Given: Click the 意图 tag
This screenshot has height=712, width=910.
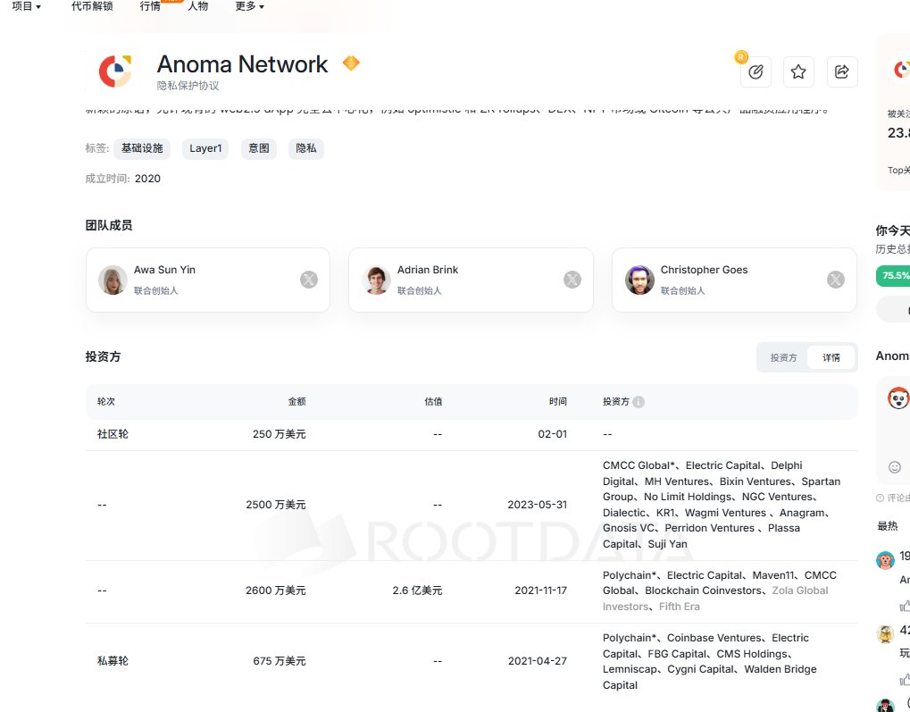Looking at the screenshot, I should pyautogui.click(x=259, y=148).
